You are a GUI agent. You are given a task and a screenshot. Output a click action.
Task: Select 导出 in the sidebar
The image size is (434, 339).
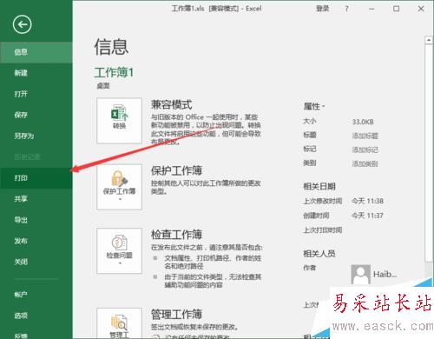coord(36,220)
